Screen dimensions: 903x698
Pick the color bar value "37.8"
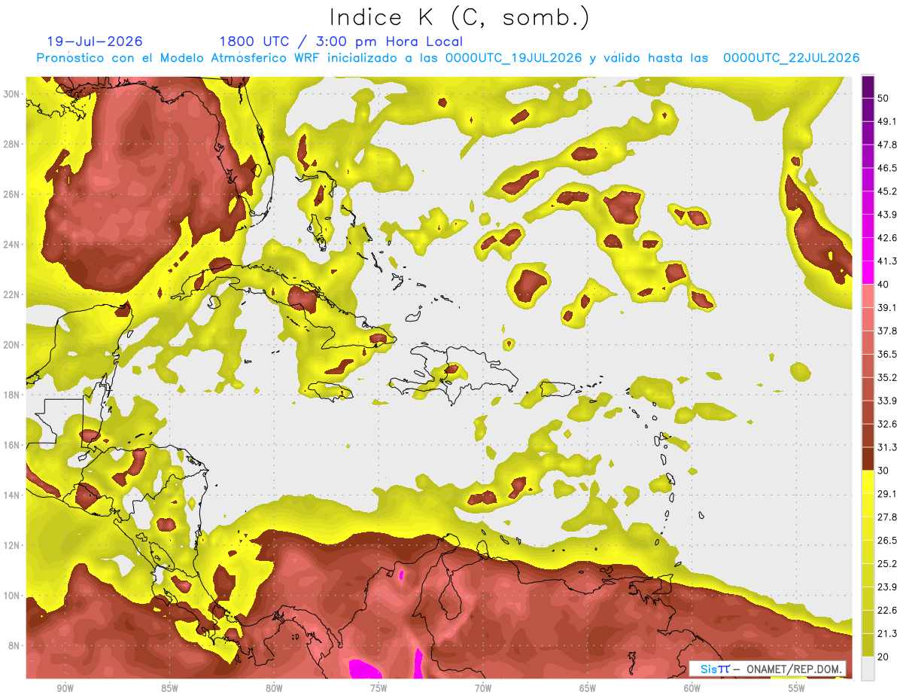[886, 331]
